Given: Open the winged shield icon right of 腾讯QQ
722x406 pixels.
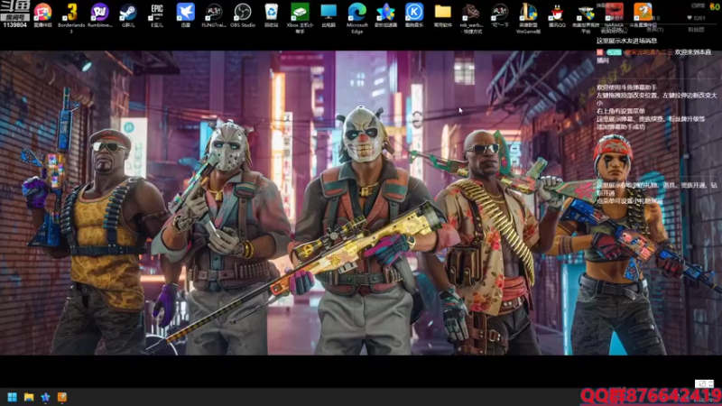Looking at the screenshot, I should (x=586, y=17).
